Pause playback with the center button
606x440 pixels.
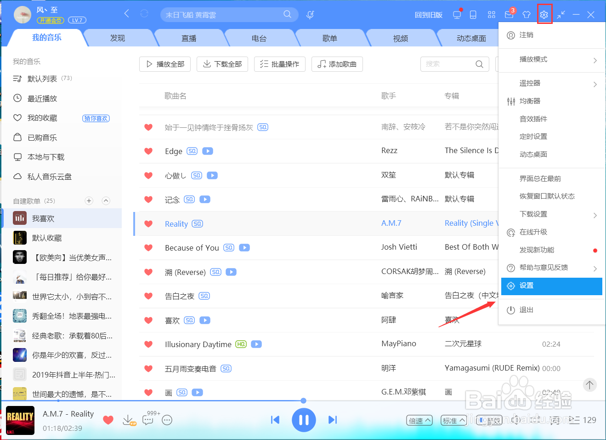coord(304,420)
